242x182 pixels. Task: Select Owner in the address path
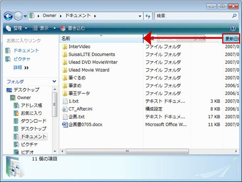coord(49,15)
